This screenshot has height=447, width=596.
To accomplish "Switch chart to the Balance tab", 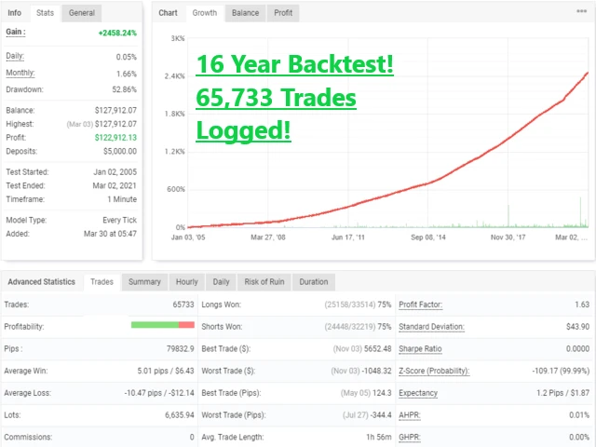I will point(245,13).
